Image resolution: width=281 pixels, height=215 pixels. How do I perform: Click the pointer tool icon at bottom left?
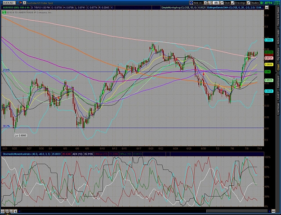[15, 211]
